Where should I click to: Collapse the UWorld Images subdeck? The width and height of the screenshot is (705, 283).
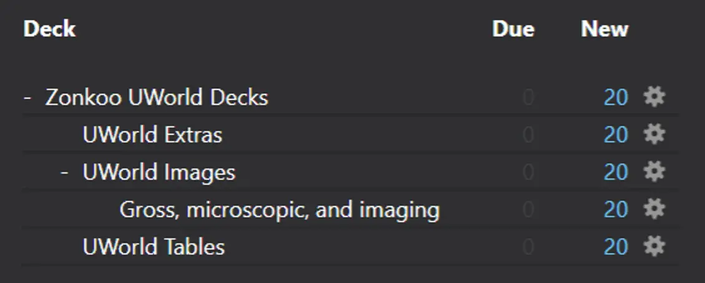click(x=65, y=172)
